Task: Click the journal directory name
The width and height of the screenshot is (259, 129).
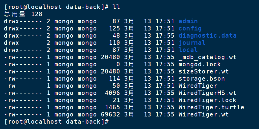Action: pos(191,43)
